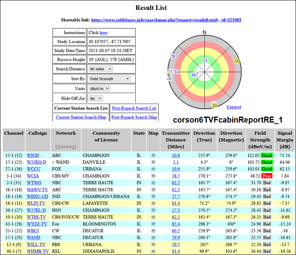Open the map icon in the WYZZ-TV row
The width and height of the screenshot is (296, 255).
pyautogui.click(x=153, y=224)
